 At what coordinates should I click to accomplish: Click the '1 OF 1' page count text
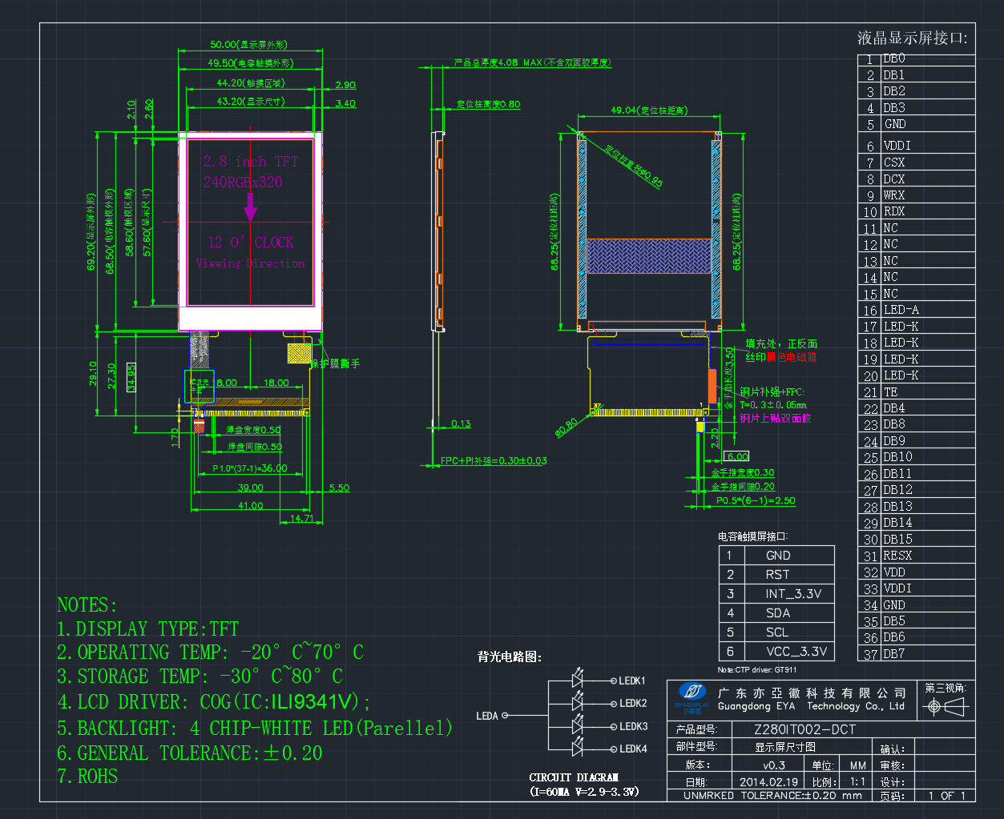click(x=947, y=796)
